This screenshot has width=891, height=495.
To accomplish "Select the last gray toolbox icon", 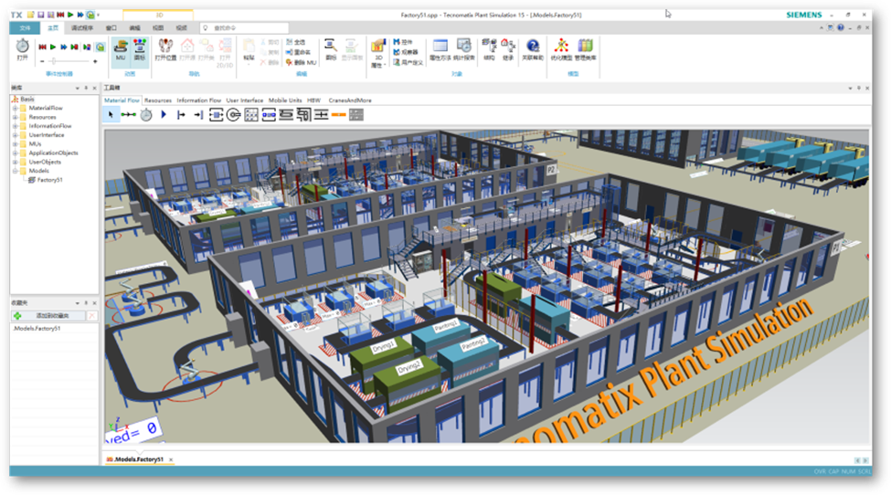I will pos(356,115).
